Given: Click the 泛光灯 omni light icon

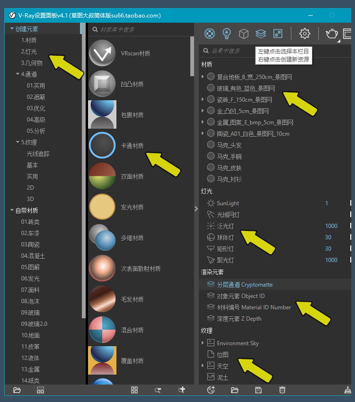Looking at the screenshot, I should (x=211, y=226).
